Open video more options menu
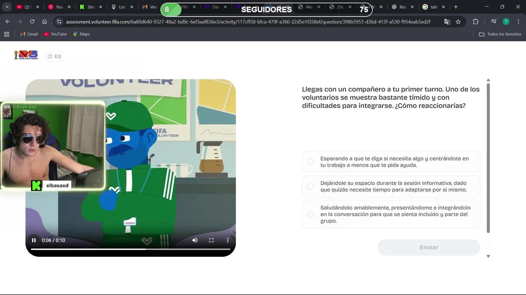 coord(228,241)
